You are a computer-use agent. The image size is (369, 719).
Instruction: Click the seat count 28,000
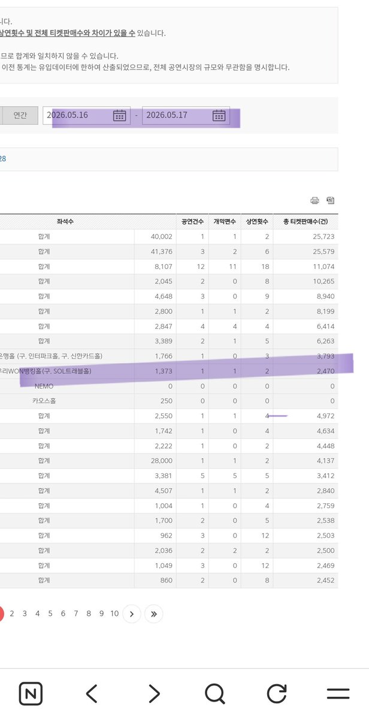coord(162,461)
